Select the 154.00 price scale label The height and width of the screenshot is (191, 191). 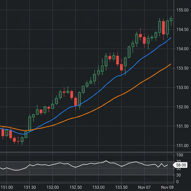[182, 49]
